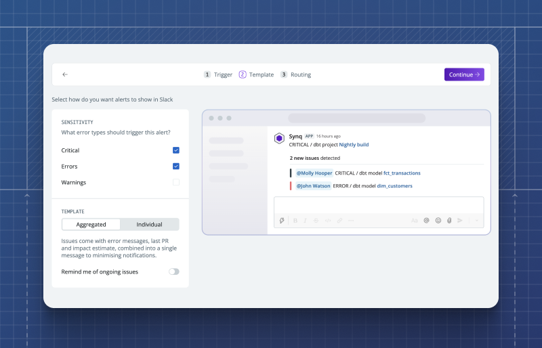Image resolution: width=542 pixels, height=348 pixels.
Task: Open the send options dropdown arrow
Action: [x=477, y=221]
